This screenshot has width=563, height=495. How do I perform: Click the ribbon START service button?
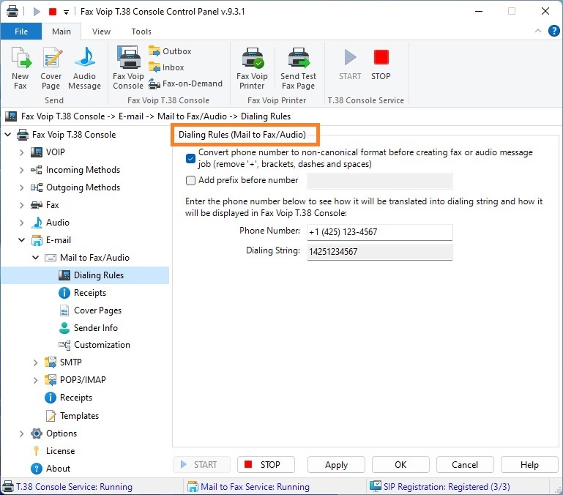point(350,65)
